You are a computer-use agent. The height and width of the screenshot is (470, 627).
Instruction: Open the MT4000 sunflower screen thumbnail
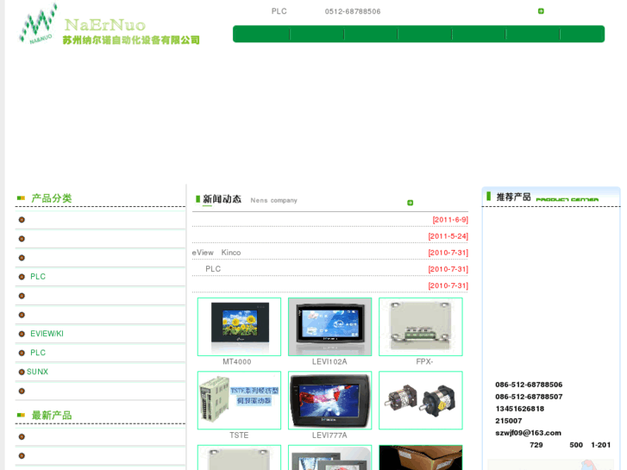tap(239, 327)
